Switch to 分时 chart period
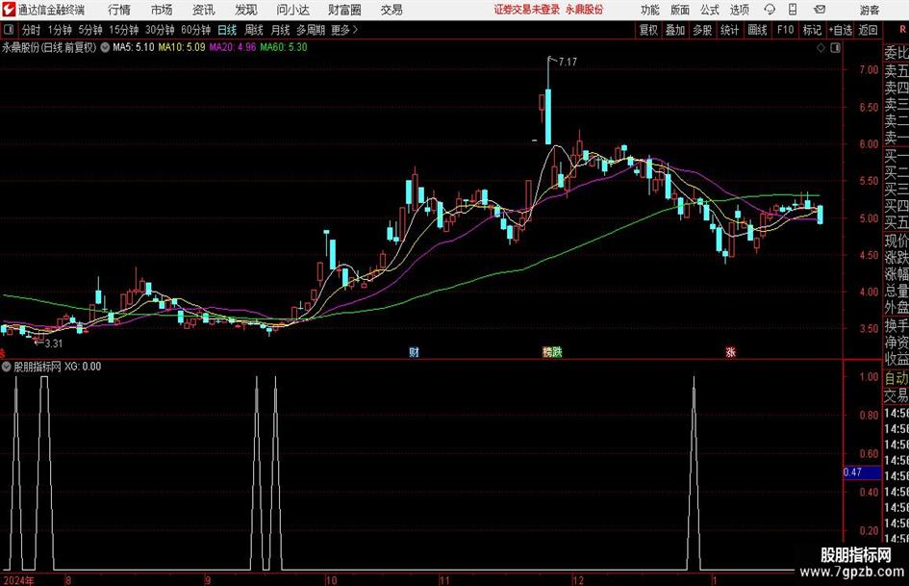This screenshot has height=586, width=909. coord(32,30)
